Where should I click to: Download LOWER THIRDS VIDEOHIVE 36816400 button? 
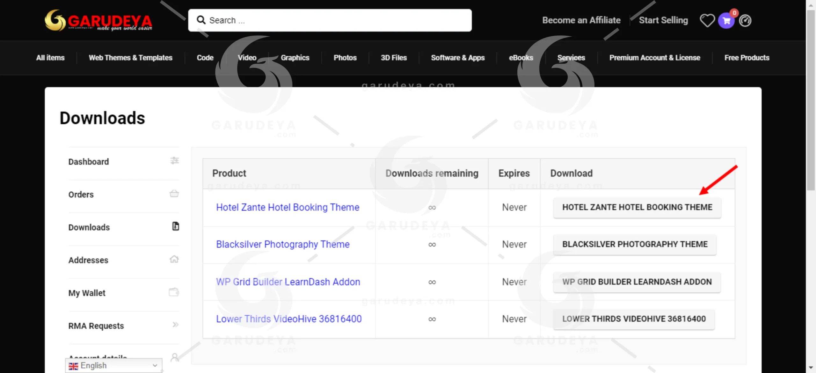click(x=634, y=319)
